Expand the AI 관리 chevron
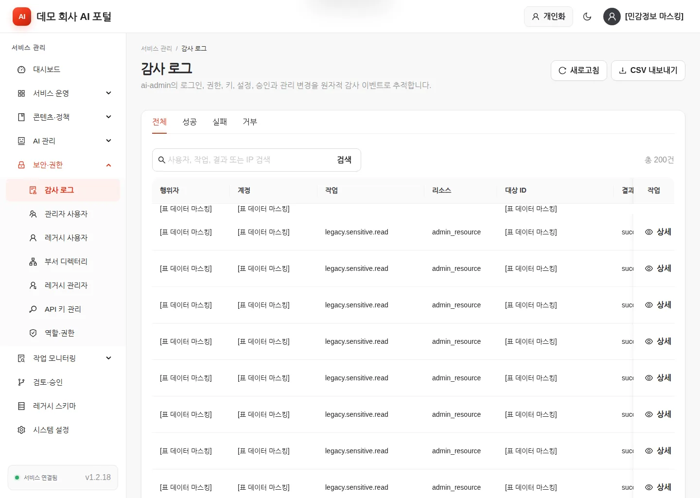The image size is (700, 498). pos(109,141)
